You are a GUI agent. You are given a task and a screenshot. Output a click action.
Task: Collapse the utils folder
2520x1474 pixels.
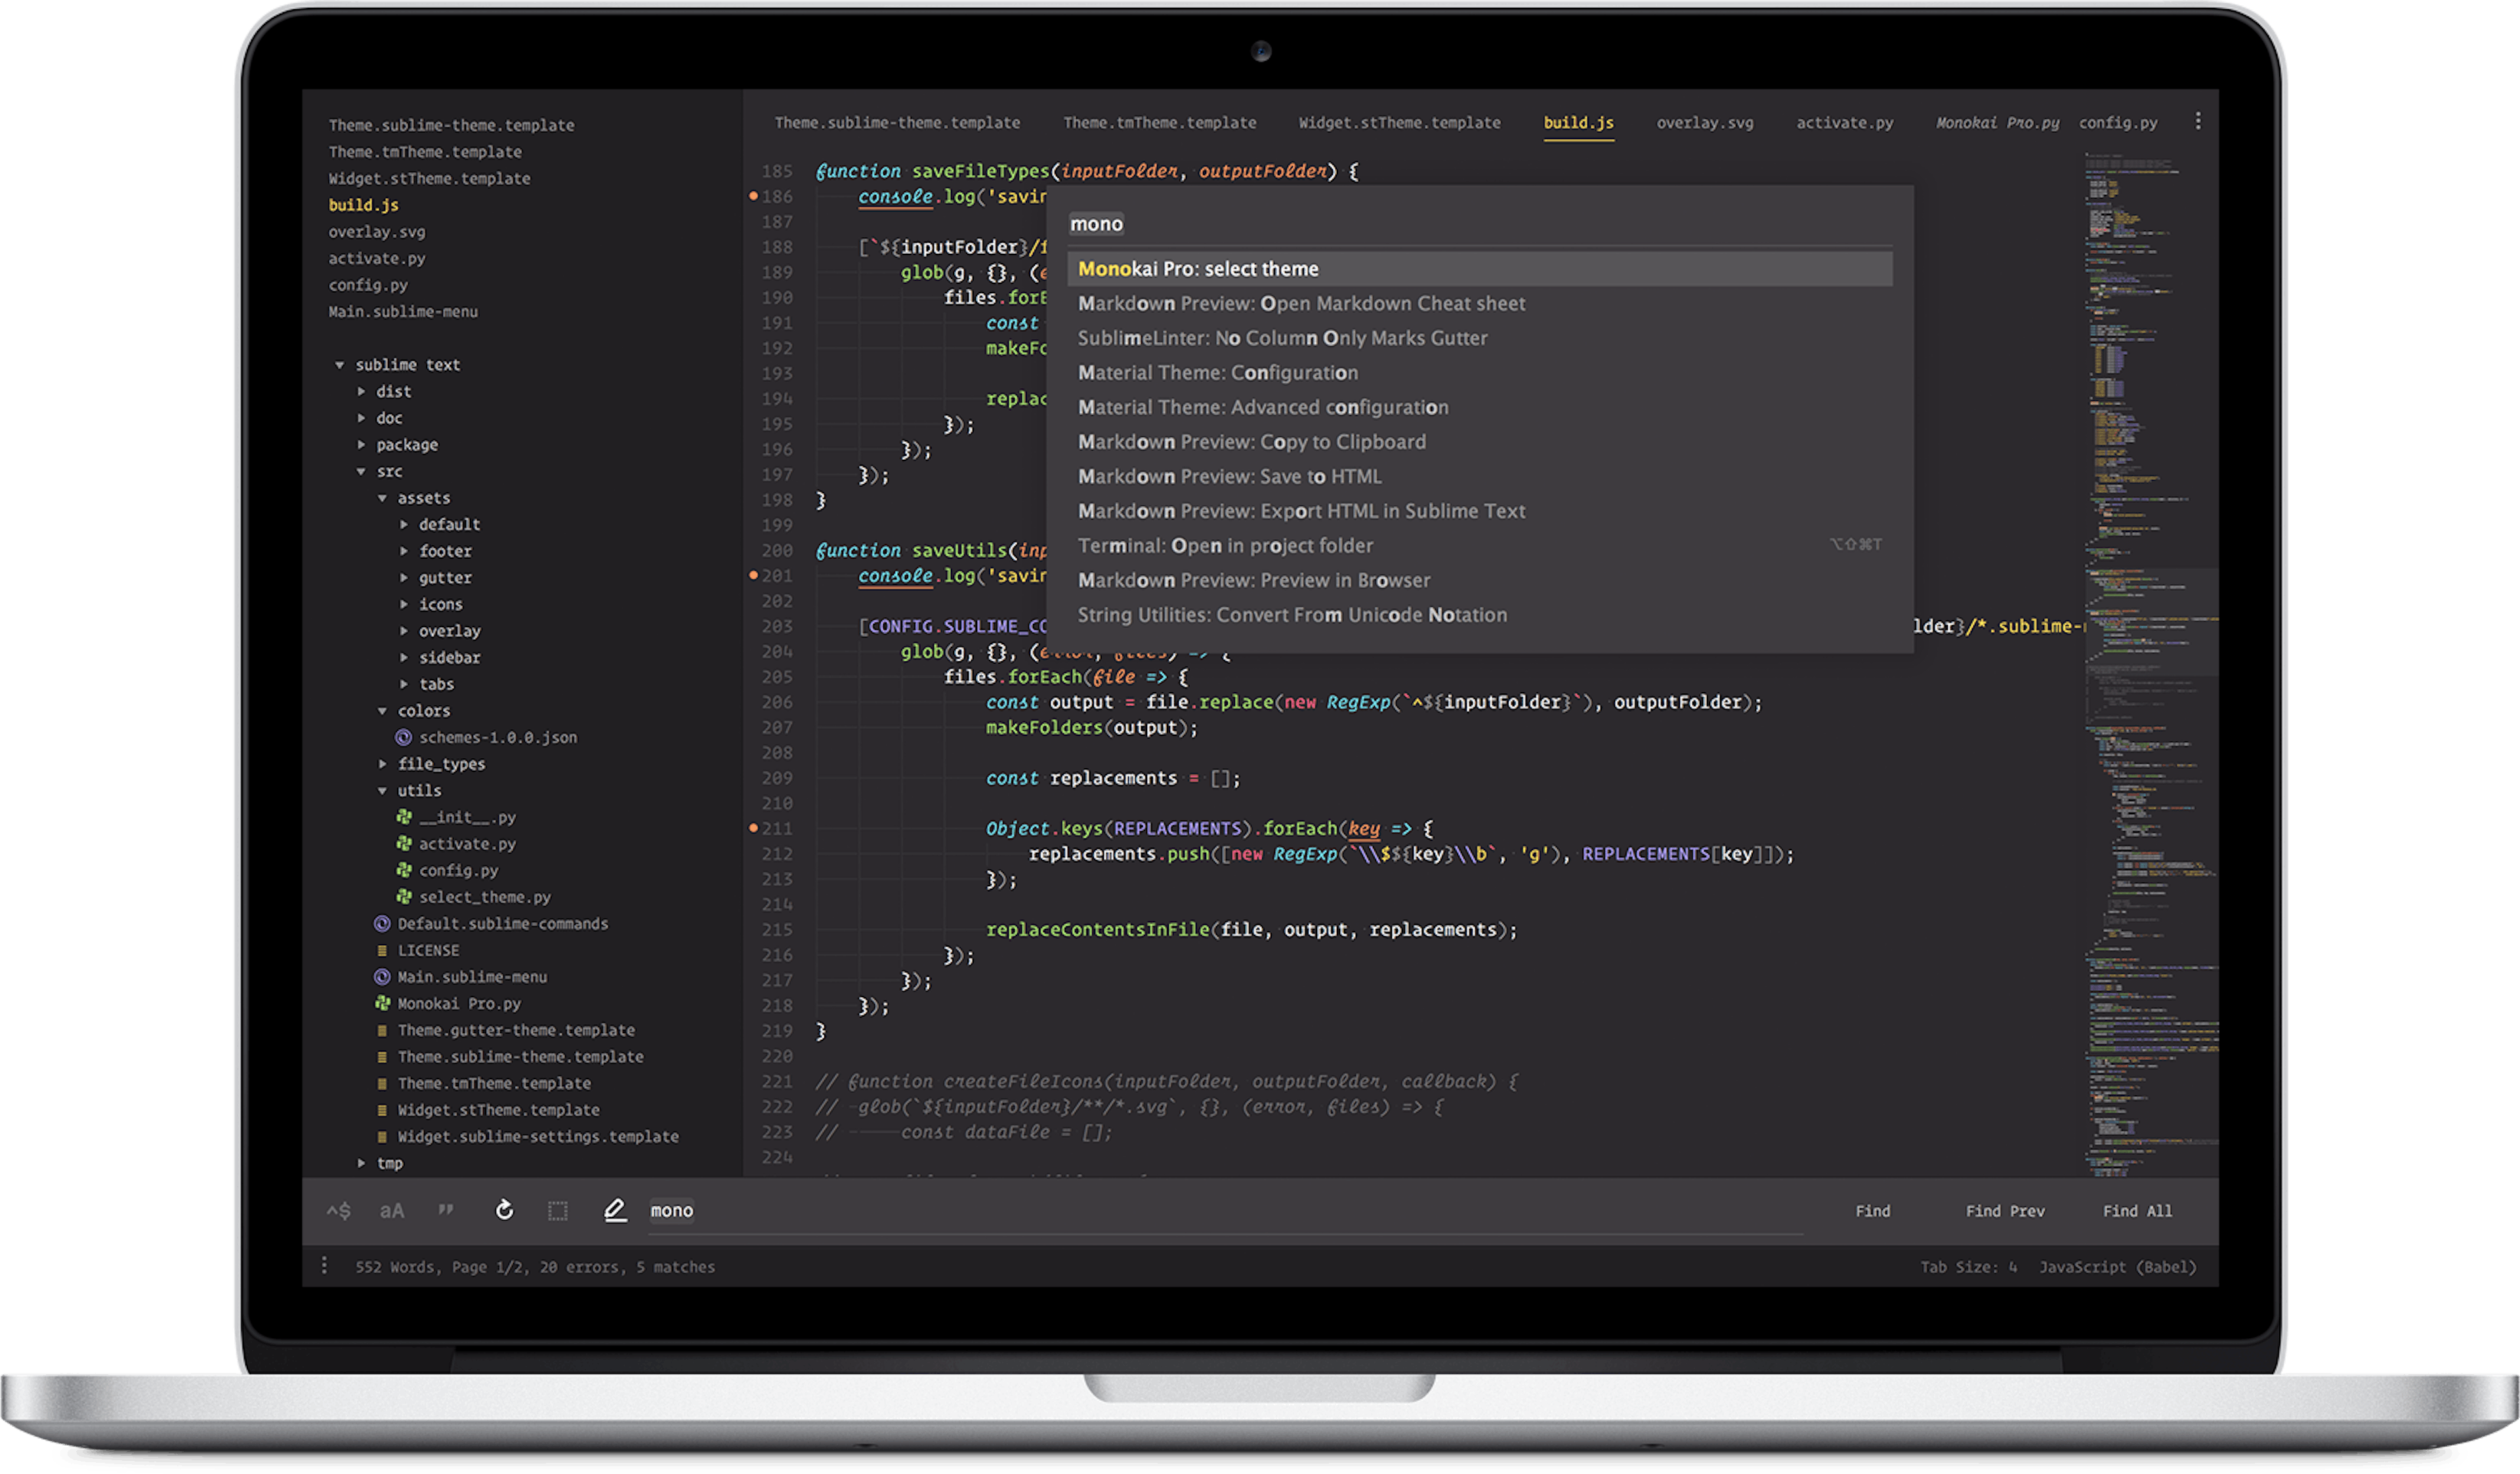[382, 790]
